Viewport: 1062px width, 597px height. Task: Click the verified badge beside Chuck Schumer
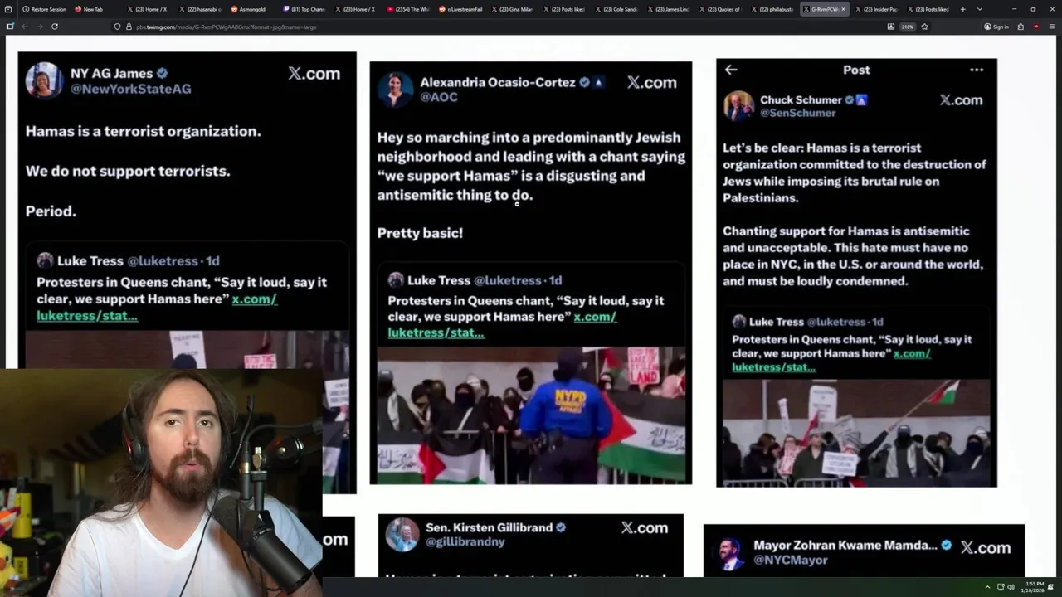click(849, 99)
